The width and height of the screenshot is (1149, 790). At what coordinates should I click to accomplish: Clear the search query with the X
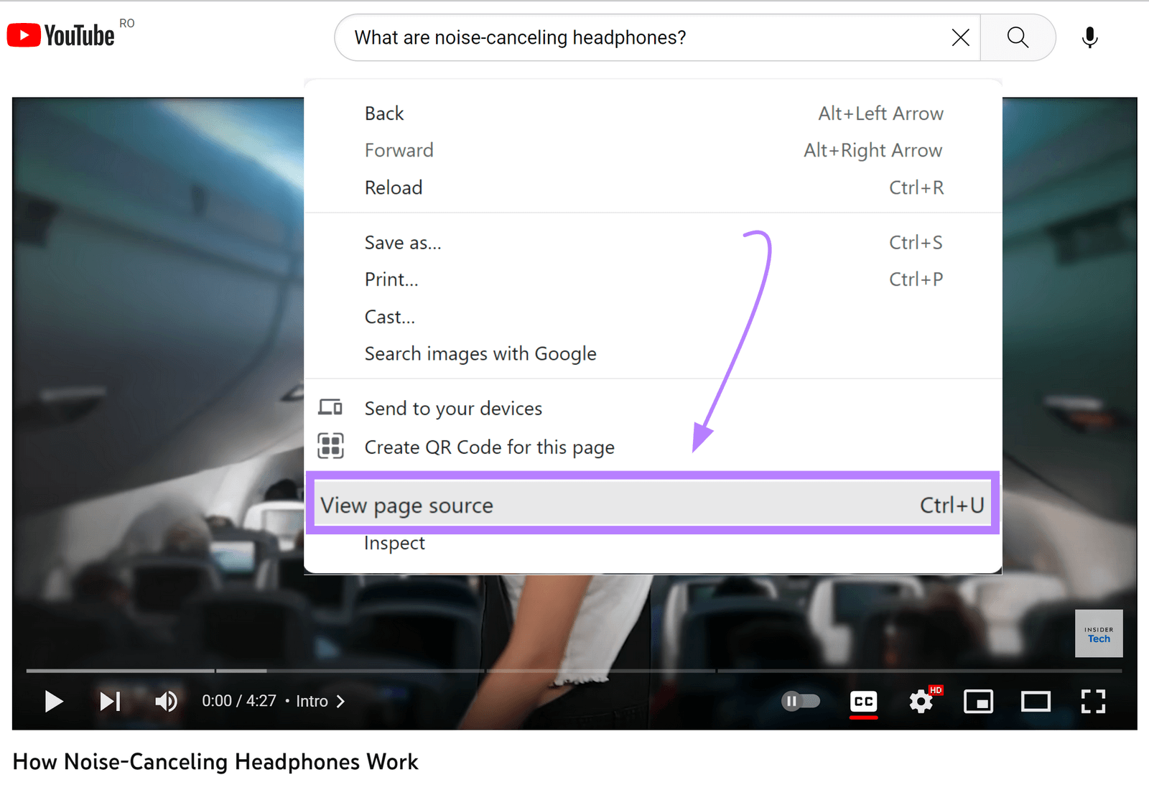(x=960, y=37)
